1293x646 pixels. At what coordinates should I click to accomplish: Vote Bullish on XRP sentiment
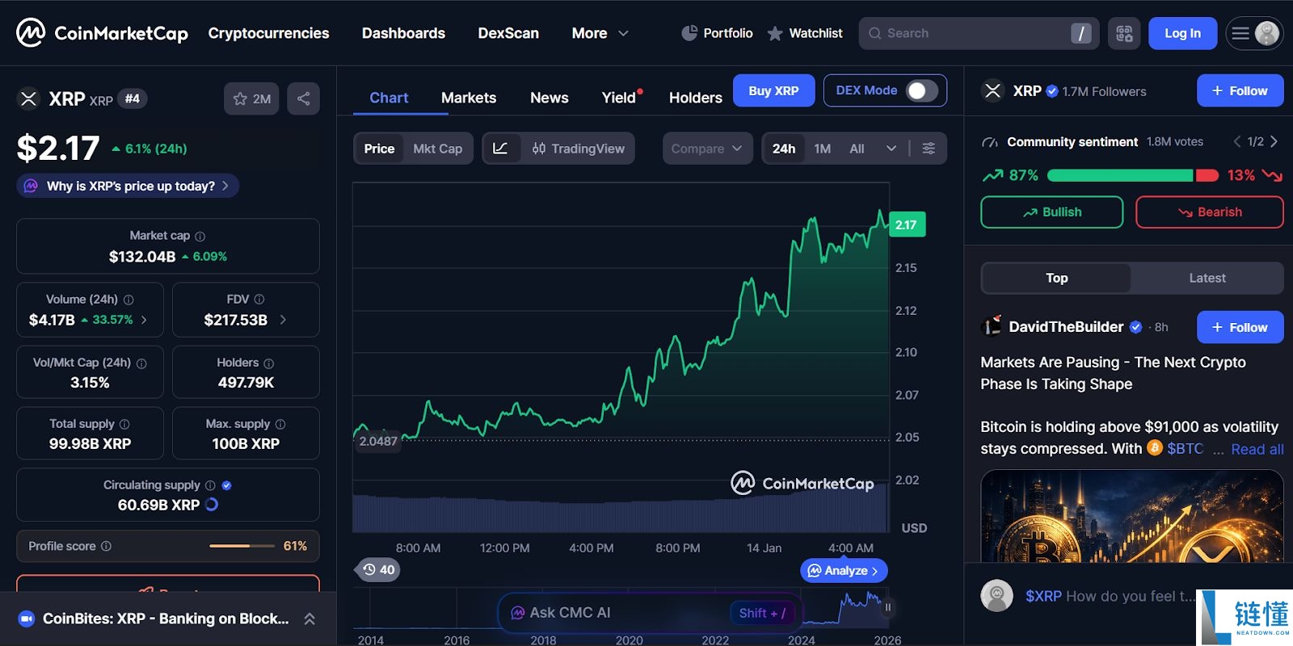click(1052, 212)
